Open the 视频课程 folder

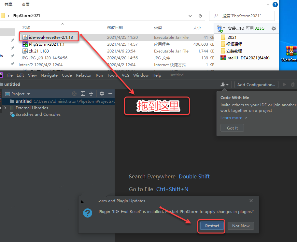[231, 44]
